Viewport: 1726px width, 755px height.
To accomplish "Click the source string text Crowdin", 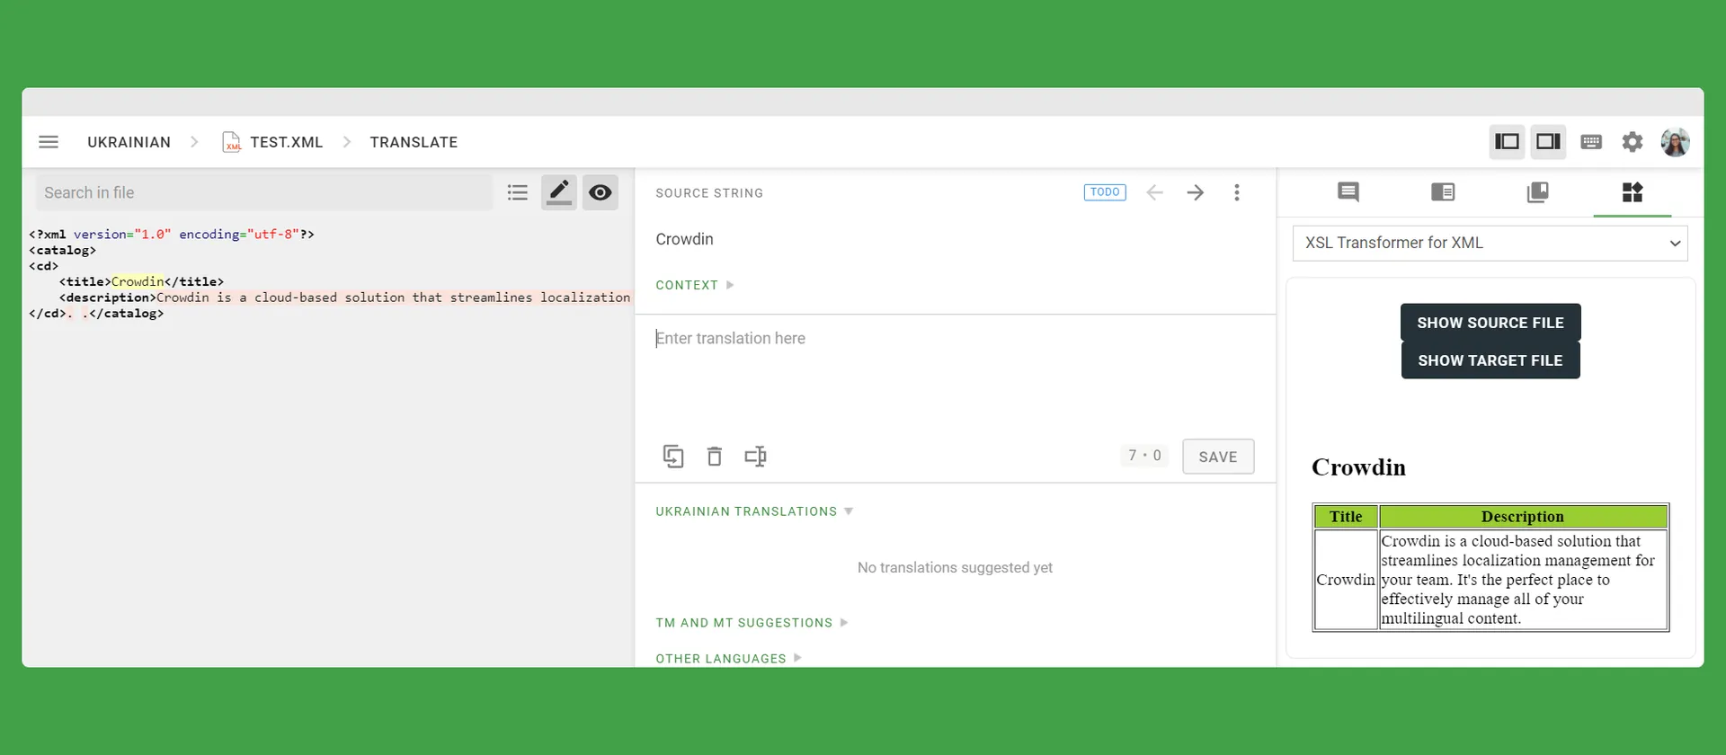I will point(684,239).
